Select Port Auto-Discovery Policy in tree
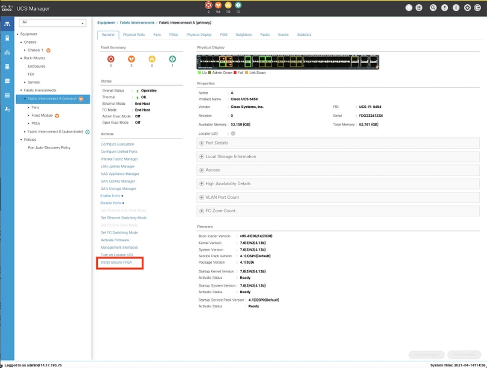487x368 pixels. 49,148
